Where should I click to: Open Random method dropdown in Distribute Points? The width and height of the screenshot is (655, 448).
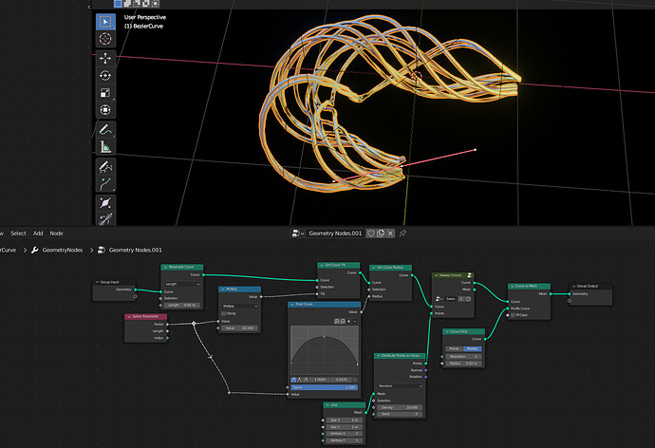click(400, 386)
